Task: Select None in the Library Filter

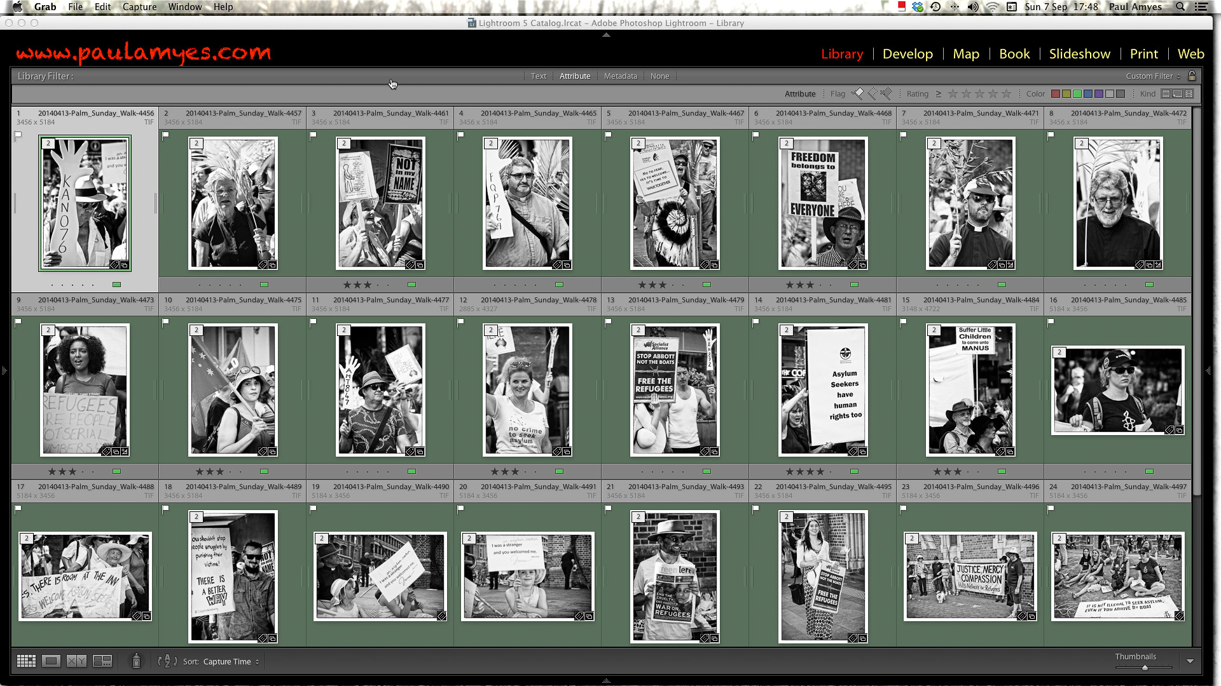Action: click(x=659, y=76)
